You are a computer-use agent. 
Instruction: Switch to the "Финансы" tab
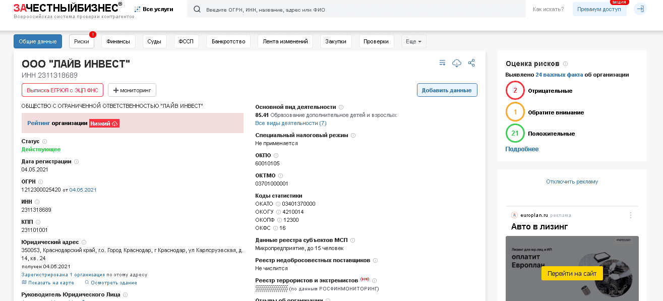118,41
